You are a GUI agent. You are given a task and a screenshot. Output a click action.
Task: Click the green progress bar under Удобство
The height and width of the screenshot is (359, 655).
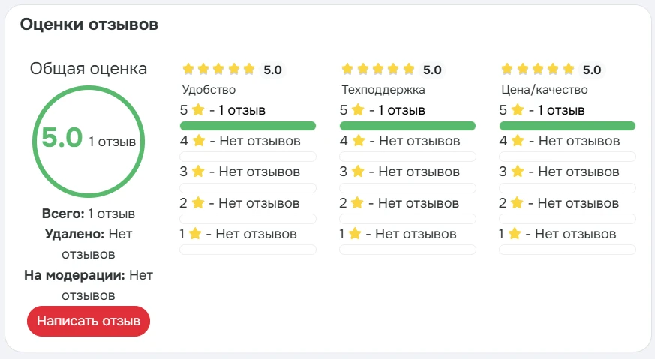(248, 125)
